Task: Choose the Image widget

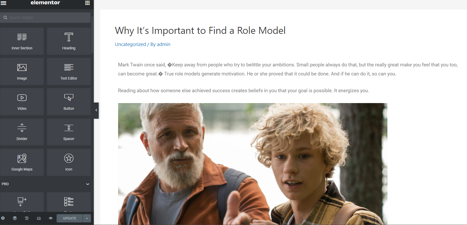Action: (22, 72)
